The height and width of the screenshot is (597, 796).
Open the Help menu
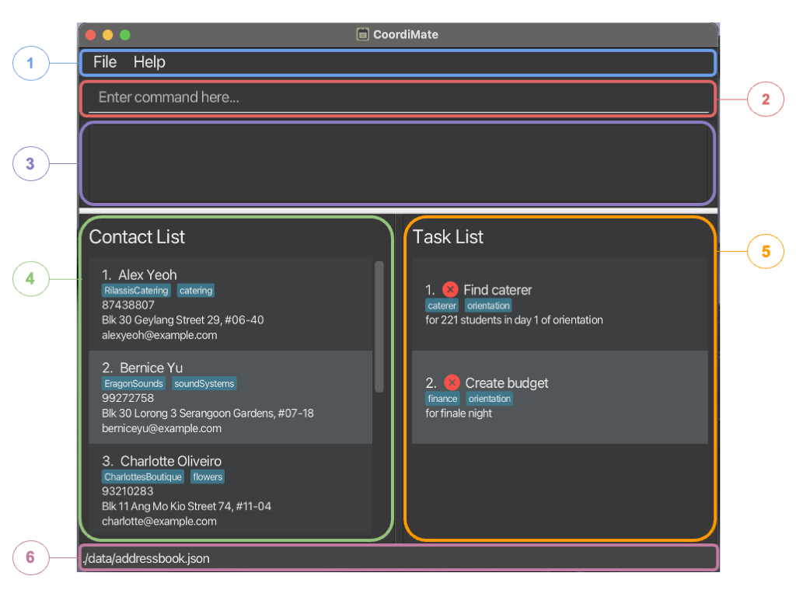click(149, 62)
